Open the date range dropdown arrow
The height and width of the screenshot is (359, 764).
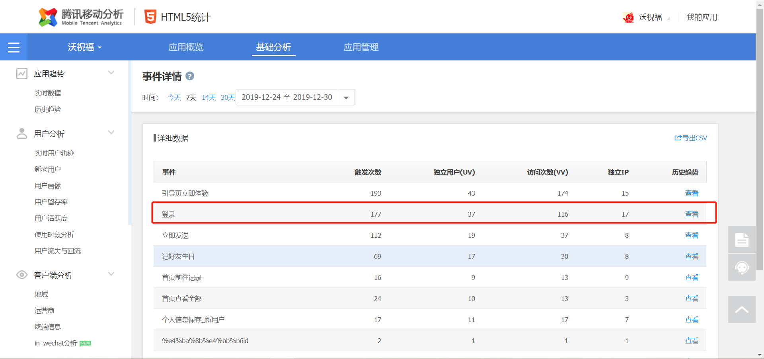point(346,97)
